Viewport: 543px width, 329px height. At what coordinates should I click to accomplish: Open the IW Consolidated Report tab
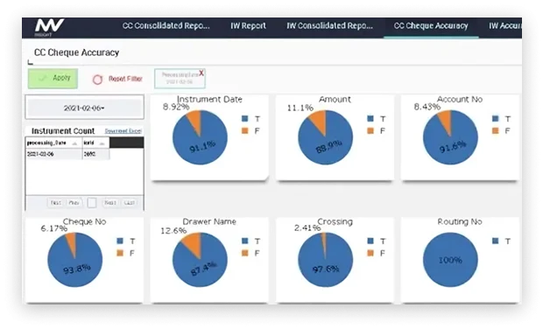(x=329, y=26)
